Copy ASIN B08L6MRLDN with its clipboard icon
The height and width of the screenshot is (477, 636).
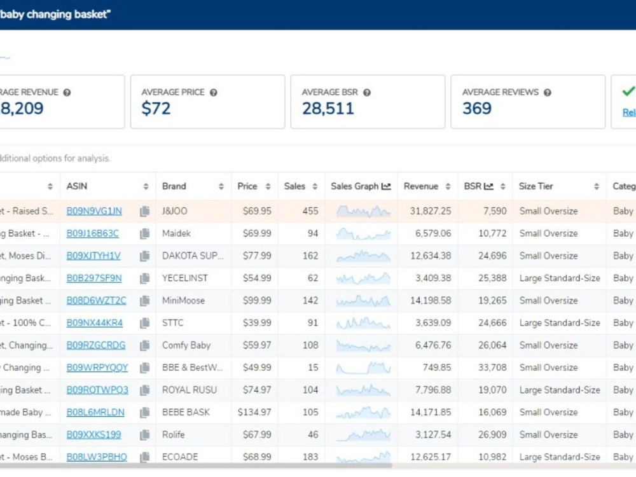145,413
